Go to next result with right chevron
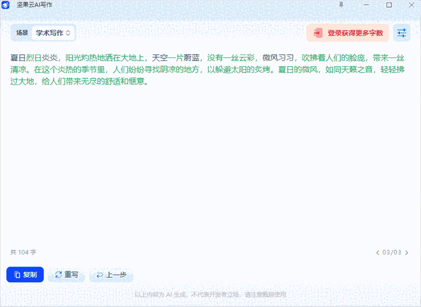This screenshot has height=307, width=421. pos(406,252)
